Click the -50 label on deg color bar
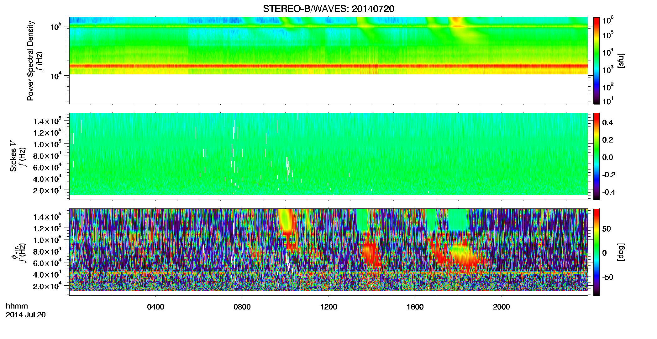Viewport: 657px width, 339px height. point(607,277)
